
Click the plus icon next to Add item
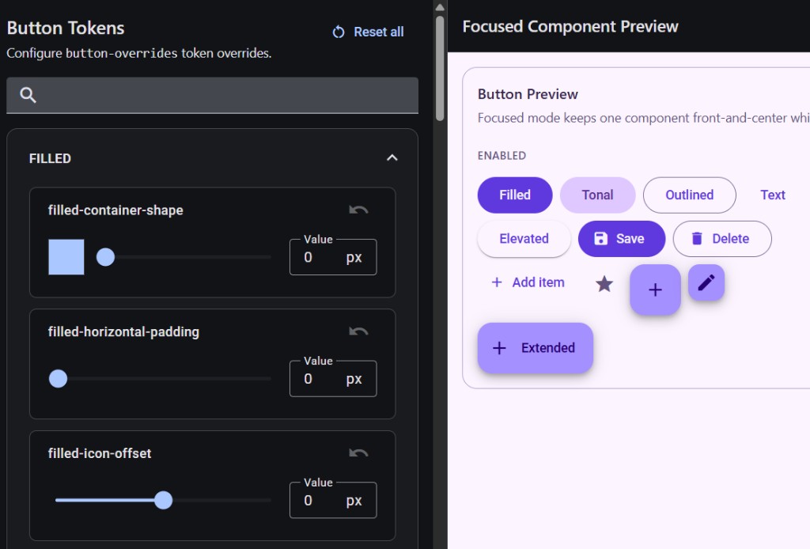[x=497, y=282]
